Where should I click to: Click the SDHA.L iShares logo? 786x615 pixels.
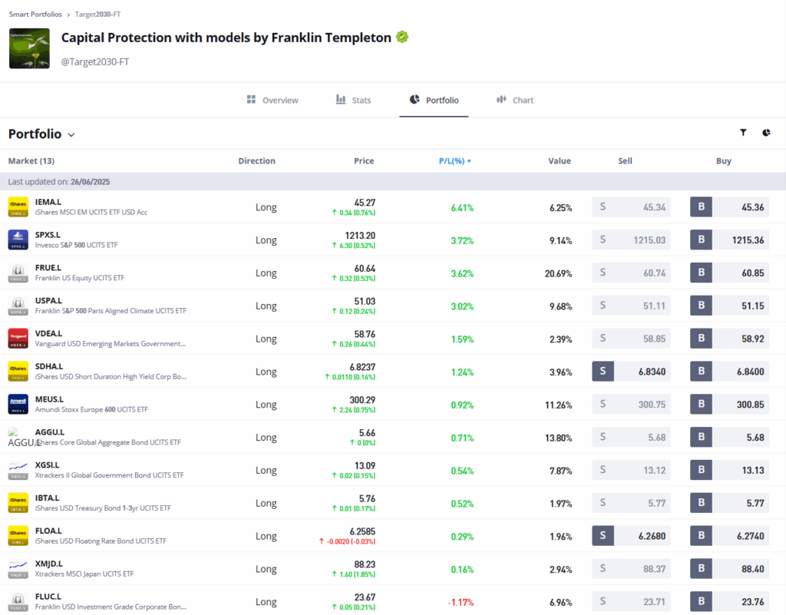pos(18,372)
